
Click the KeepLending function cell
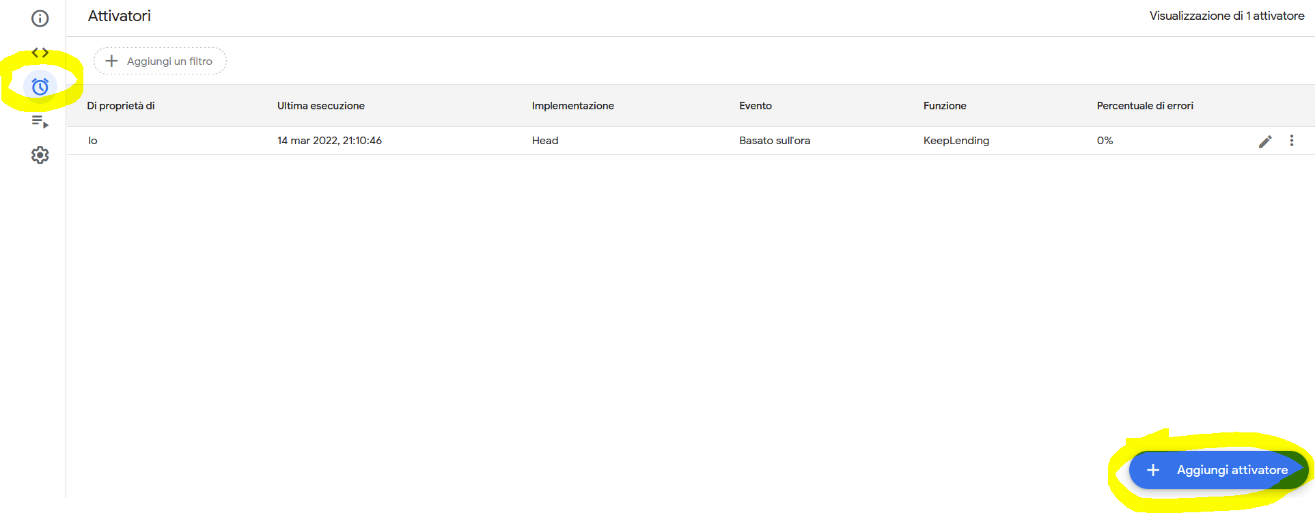coord(956,141)
